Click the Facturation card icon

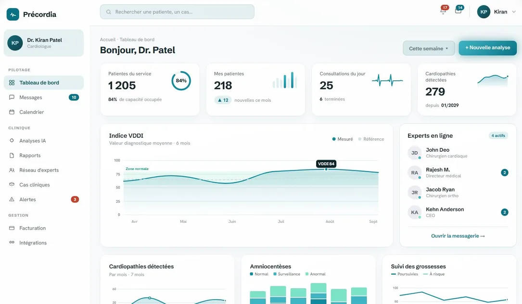12,228
